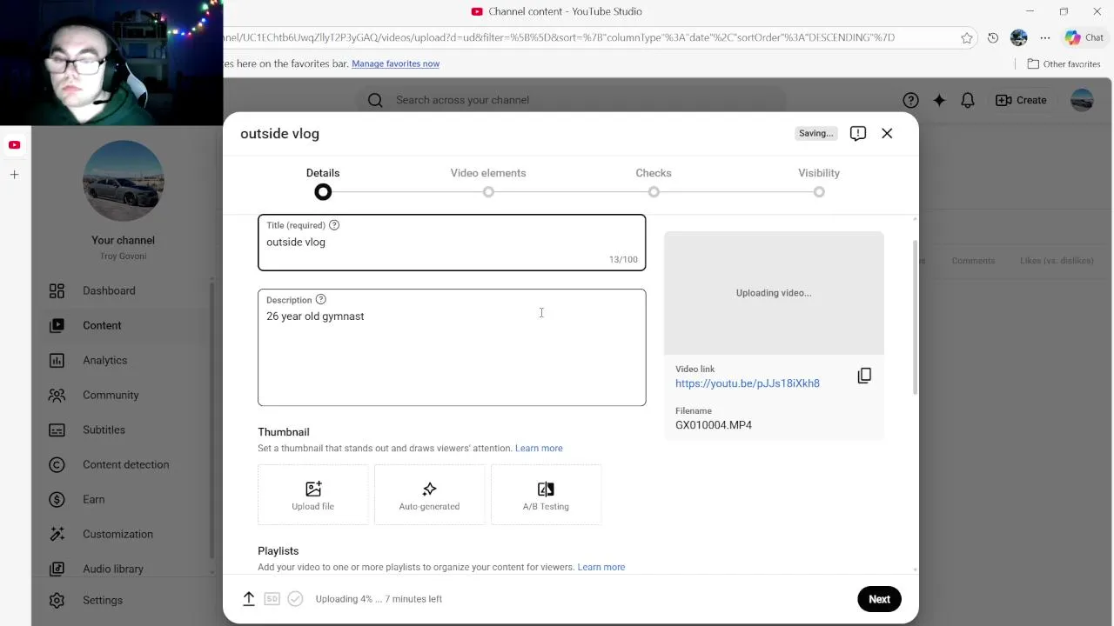Select A/B Testing thumbnail option
1114x626 pixels.
546,495
